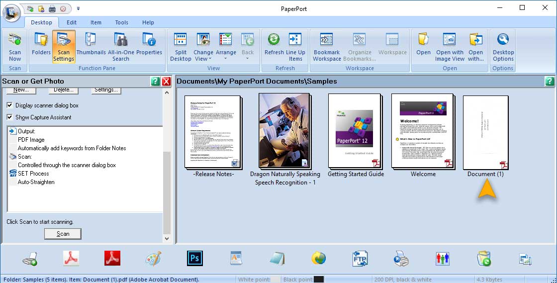Click the red Acrobat icon in Send To bar

112,259
